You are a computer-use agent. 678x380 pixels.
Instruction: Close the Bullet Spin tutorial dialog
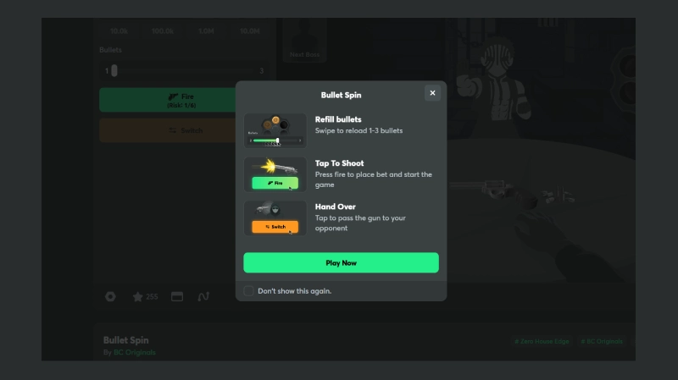(432, 93)
